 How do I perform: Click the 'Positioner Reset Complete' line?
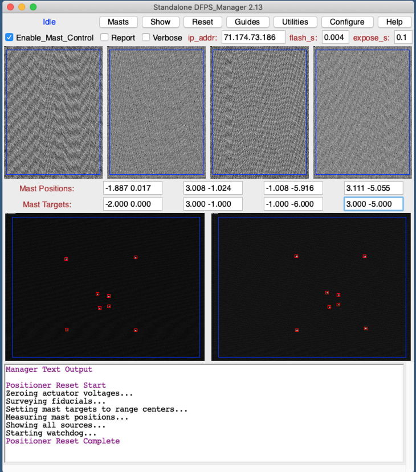point(63,441)
